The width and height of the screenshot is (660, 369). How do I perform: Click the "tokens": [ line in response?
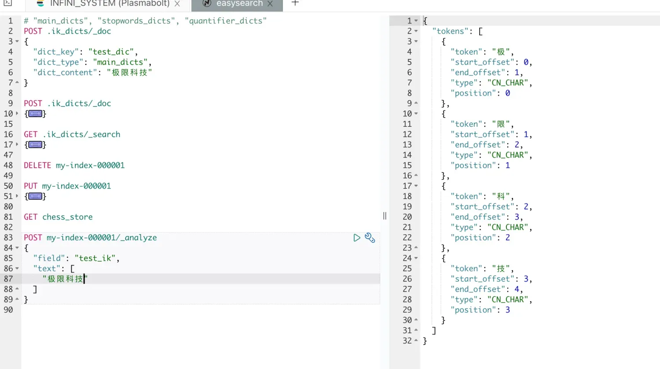(457, 31)
